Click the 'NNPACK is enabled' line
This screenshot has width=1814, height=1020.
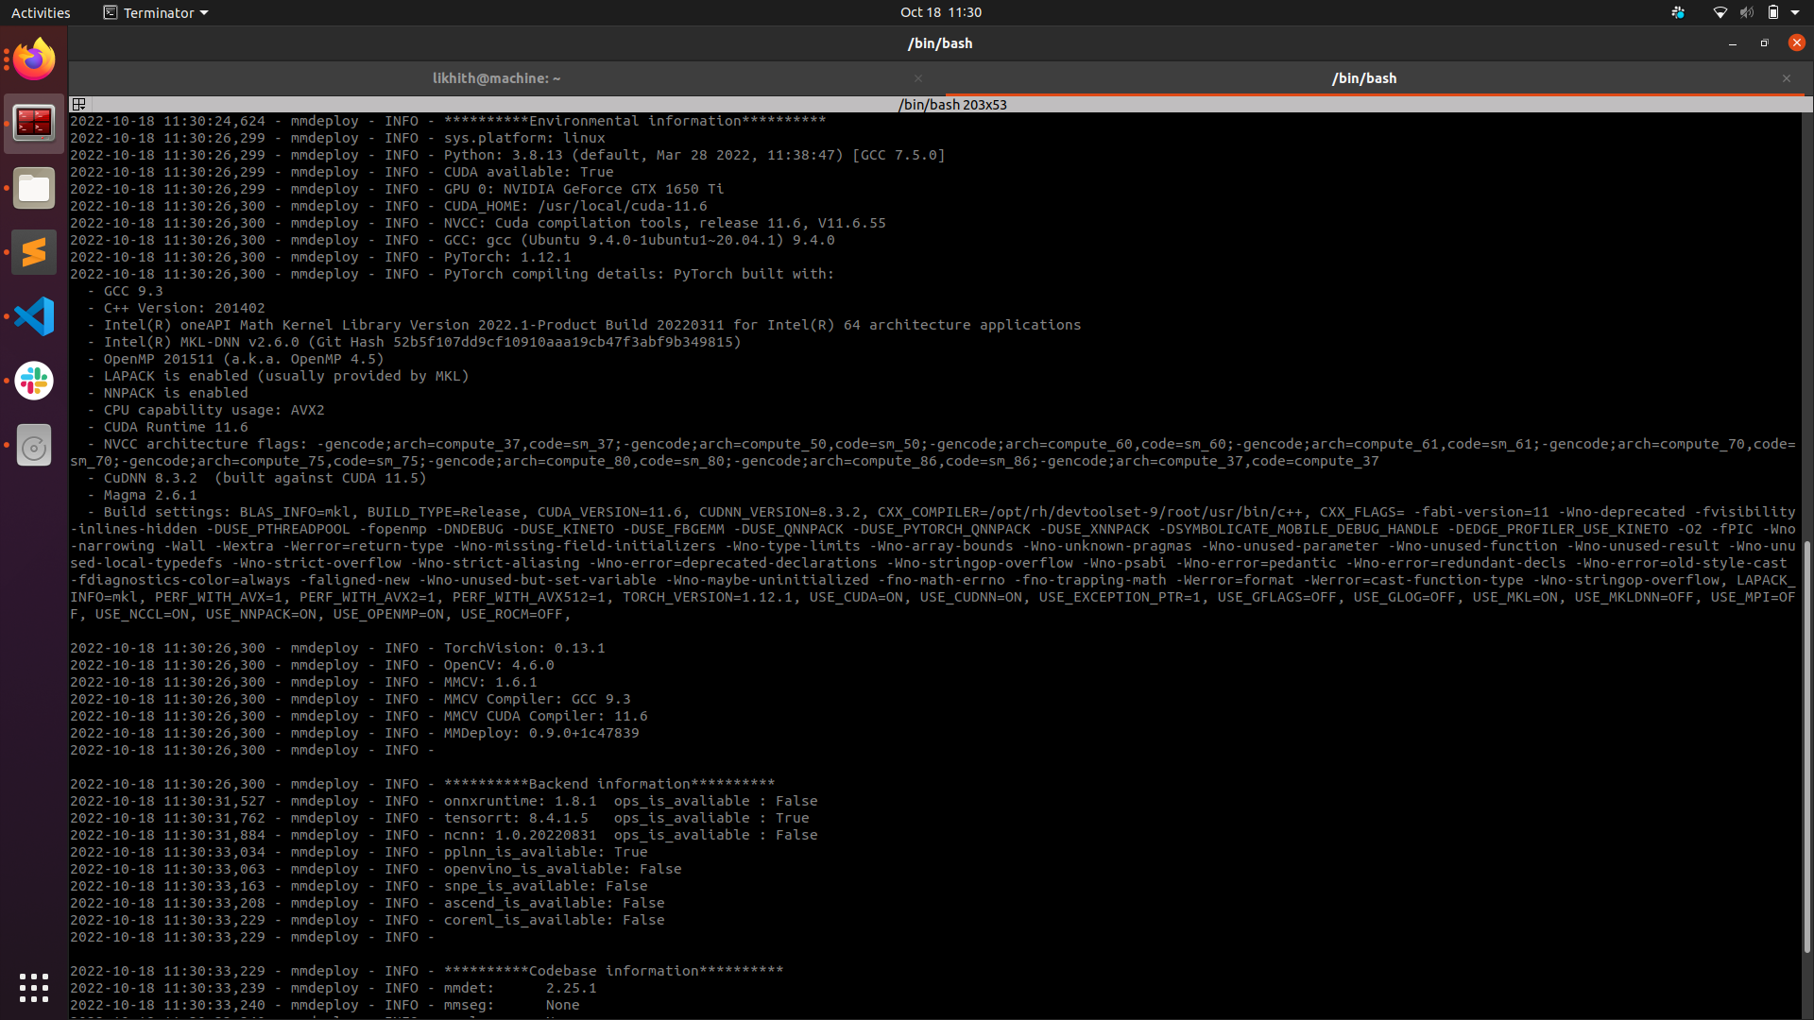coord(176,393)
